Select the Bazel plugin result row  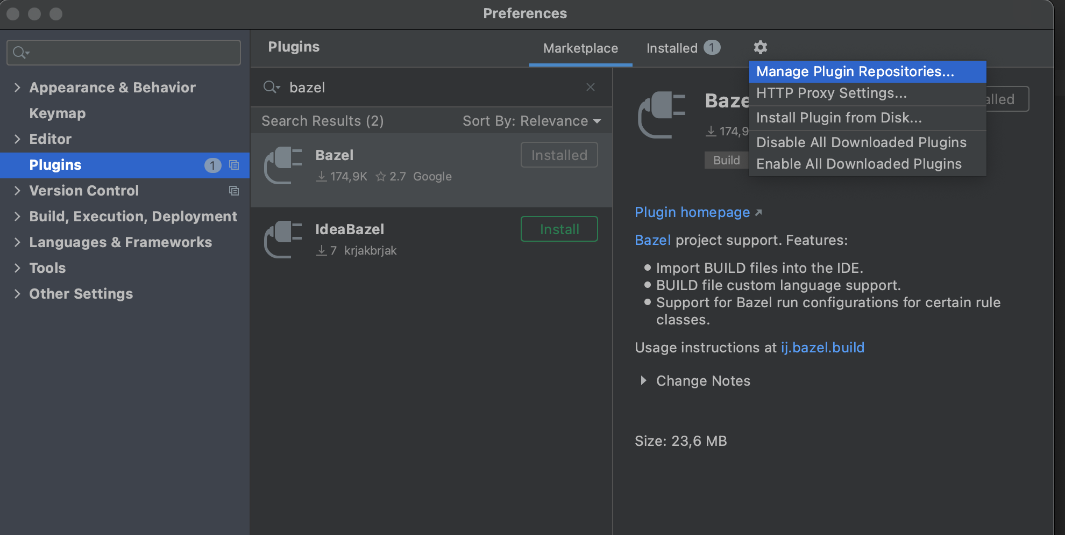tap(431, 170)
